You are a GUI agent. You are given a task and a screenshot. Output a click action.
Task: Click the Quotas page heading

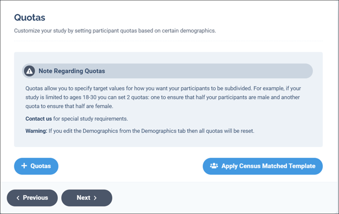[x=30, y=18]
